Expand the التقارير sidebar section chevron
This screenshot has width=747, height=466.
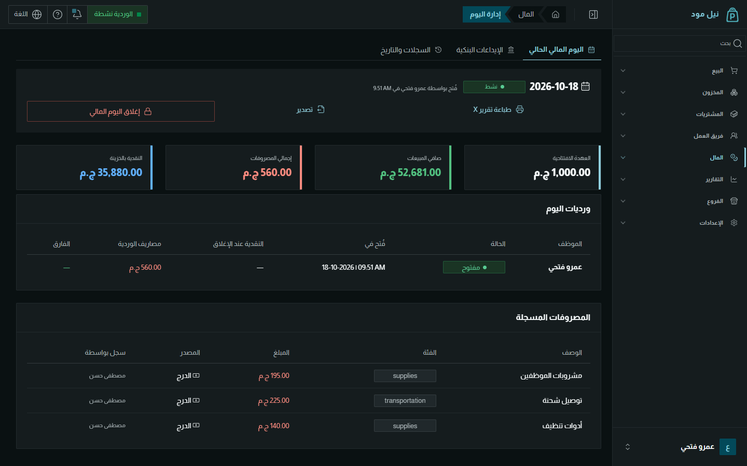tap(623, 179)
